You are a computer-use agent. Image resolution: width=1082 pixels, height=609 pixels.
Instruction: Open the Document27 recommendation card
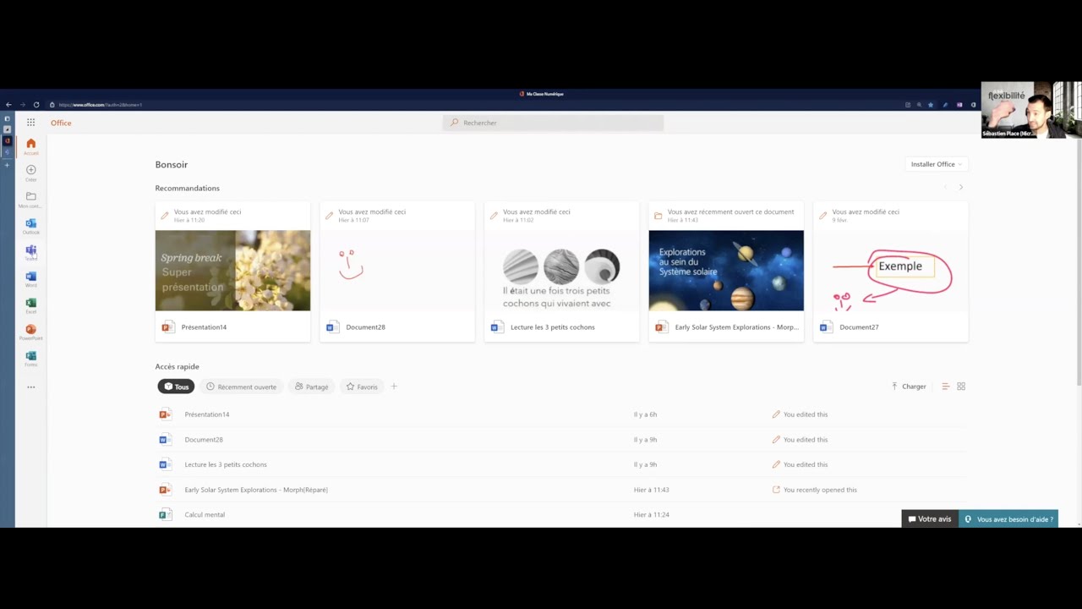(x=890, y=272)
